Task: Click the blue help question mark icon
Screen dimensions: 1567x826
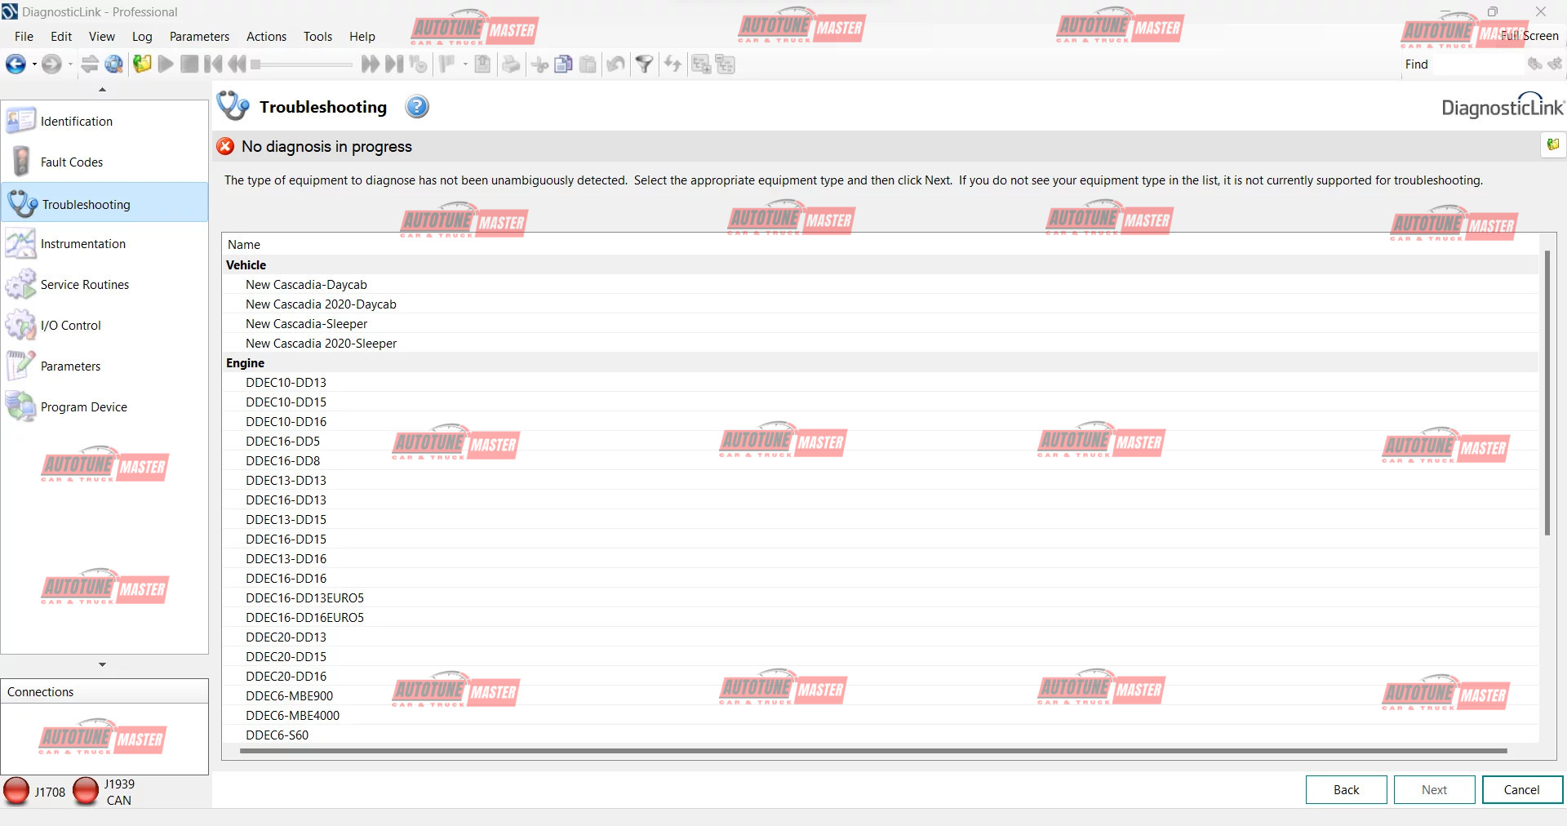Action: [x=417, y=107]
